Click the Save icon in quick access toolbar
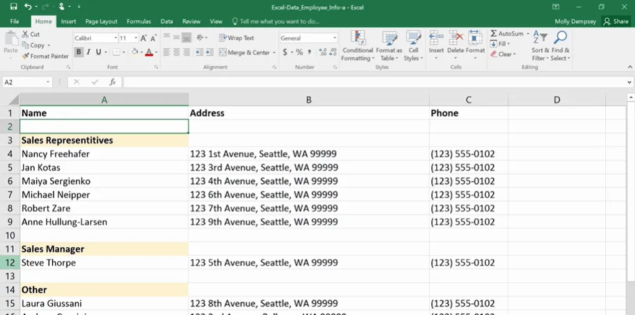The width and height of the screenshot is (635, 315). pyautogui.click(x=14, y=7)
